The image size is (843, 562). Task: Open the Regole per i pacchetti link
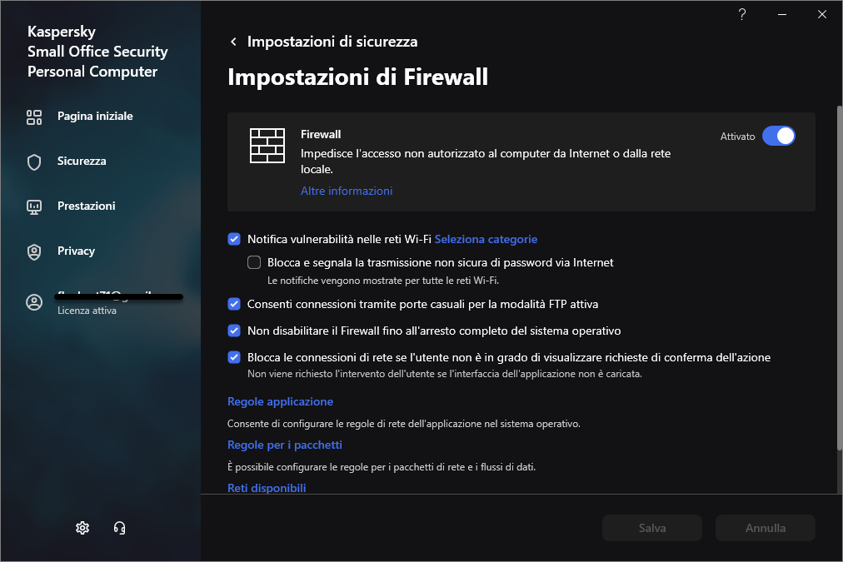(x=285, y=445)
